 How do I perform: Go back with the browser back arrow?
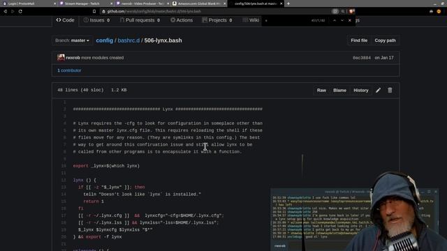5,11
